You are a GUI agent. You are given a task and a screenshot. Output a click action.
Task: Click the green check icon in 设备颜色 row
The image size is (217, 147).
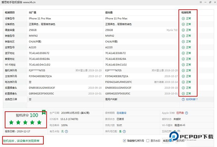pyautogui.click(x=183, y=24)
